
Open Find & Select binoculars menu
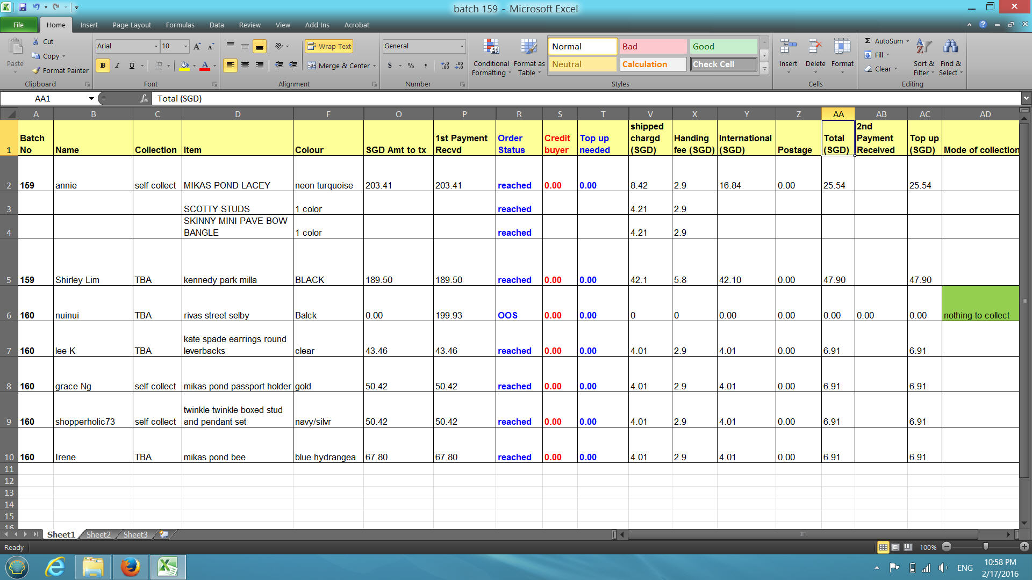[x=950, y=57]
